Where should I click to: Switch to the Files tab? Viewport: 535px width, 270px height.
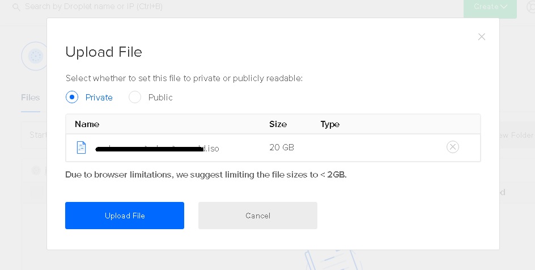tap(31, 98)
